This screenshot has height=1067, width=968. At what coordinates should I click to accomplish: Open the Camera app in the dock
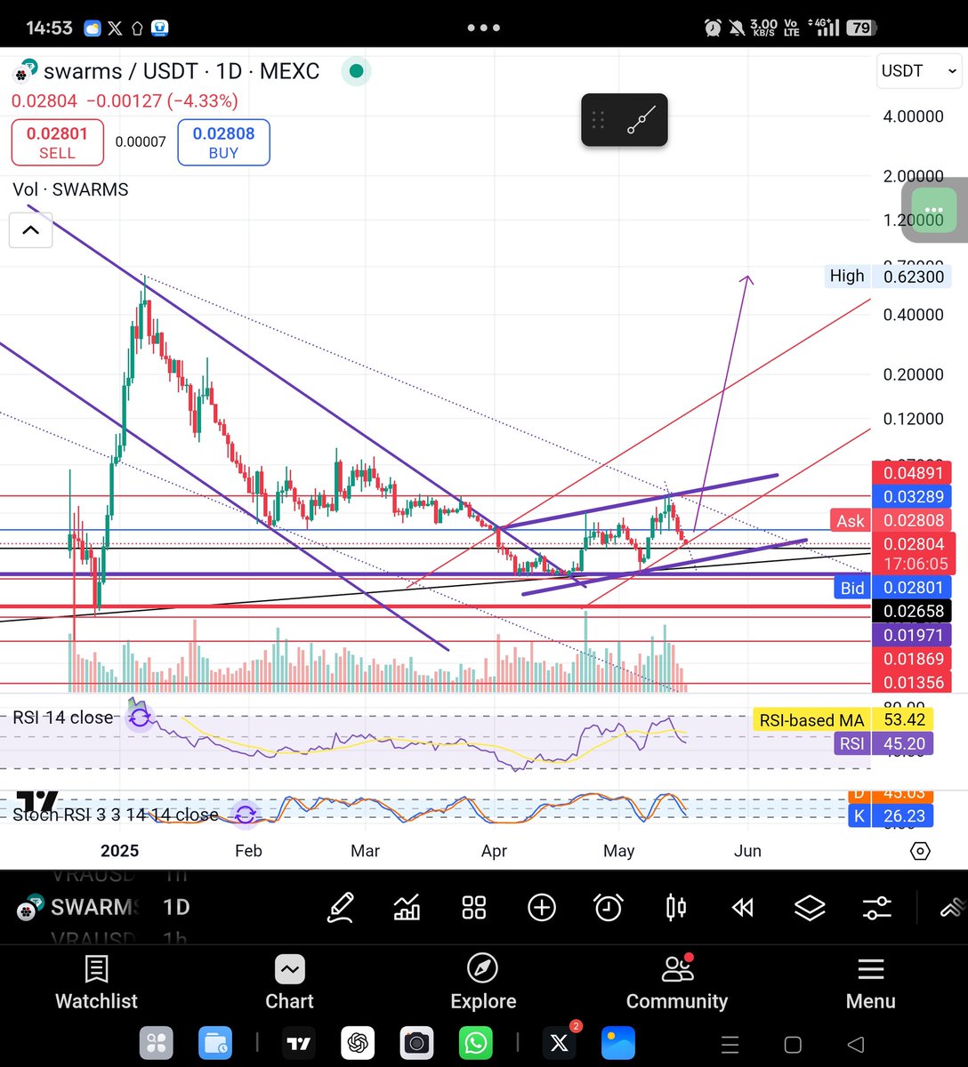click(416, 1043)
